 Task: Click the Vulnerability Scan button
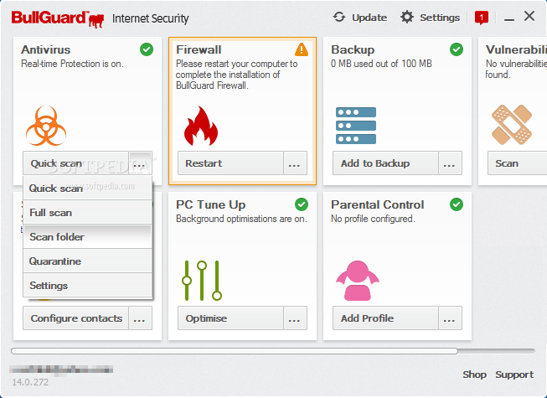pyautogui.click(x=518, y=163)
